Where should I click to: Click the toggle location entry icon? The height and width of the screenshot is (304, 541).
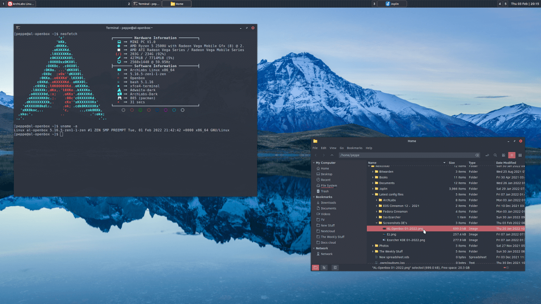pyautogui.click(x=487, y=155)
